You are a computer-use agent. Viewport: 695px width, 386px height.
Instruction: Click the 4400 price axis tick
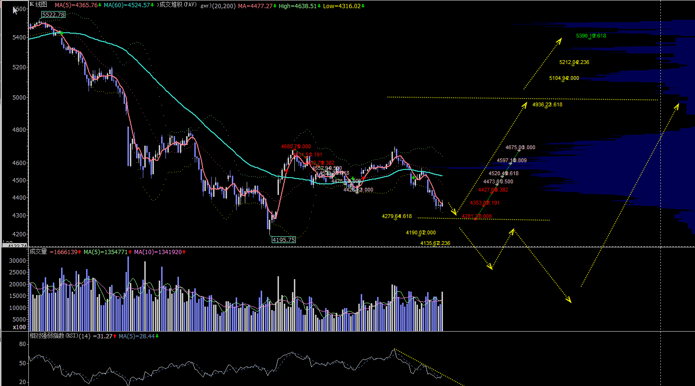click(x=19, y=198)
